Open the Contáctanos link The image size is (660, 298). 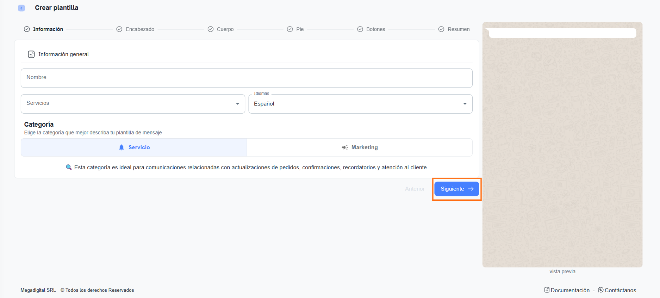620,290
